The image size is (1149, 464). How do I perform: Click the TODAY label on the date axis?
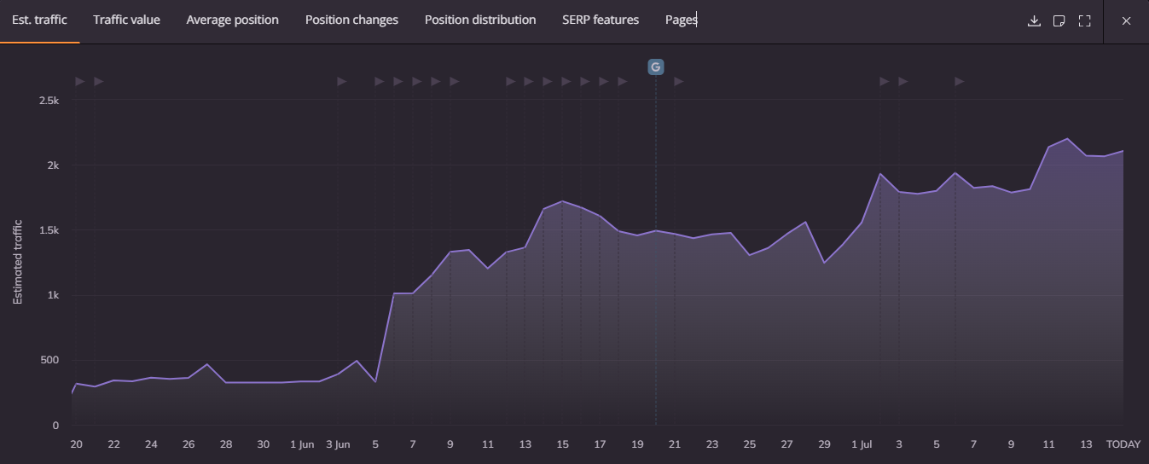point(1123,444)
